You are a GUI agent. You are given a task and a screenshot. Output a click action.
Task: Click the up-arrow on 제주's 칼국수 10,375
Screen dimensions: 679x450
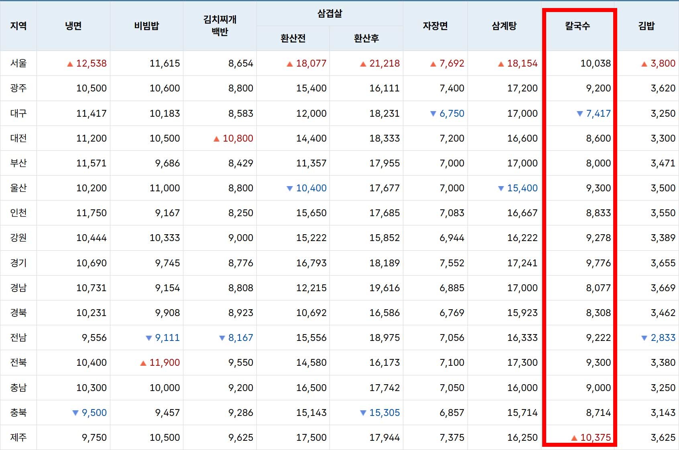[x=574, y=437]
